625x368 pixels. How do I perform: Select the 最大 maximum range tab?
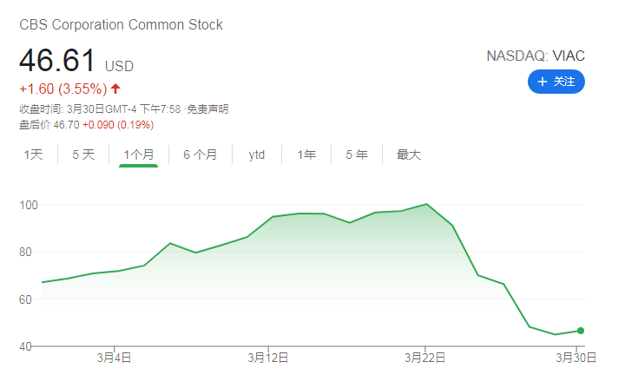click(x=409, y=154)
